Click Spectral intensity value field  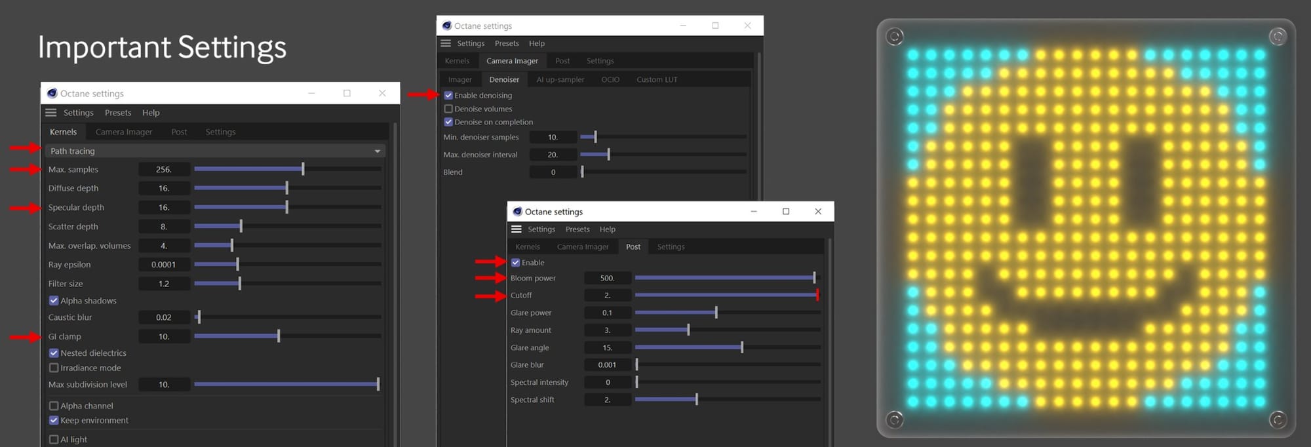click(x=608, y=382)
